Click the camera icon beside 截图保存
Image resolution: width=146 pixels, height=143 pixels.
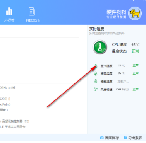pos(102,138)
